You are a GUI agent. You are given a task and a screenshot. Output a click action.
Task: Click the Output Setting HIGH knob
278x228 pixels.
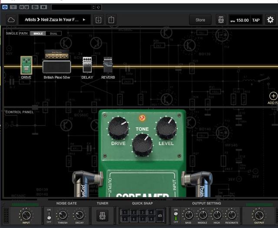pyautogui.click(x=217, y=215)
